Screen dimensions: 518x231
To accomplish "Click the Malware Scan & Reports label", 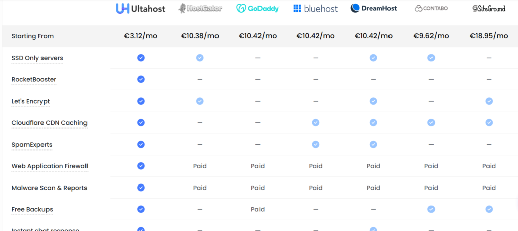I will (49, 188).
